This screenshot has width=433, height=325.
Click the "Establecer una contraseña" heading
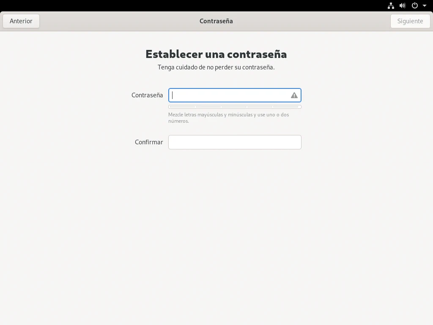tap(216, 54)
